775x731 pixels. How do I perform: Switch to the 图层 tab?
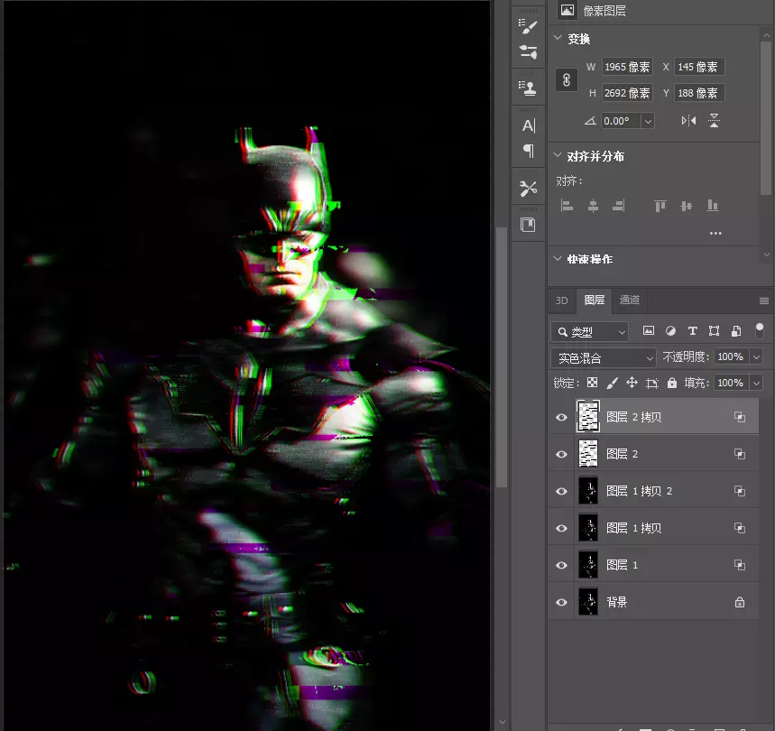click(x=594, y=300)
